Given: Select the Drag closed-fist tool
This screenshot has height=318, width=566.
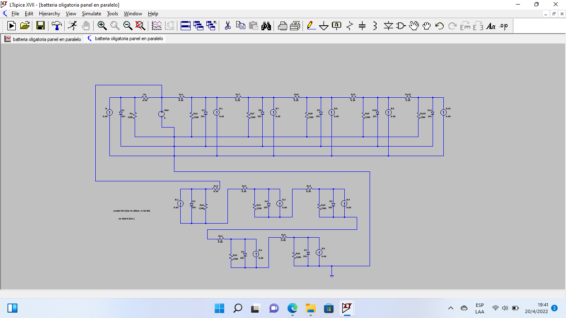Looking at the screenshot, I should [427, 26].
